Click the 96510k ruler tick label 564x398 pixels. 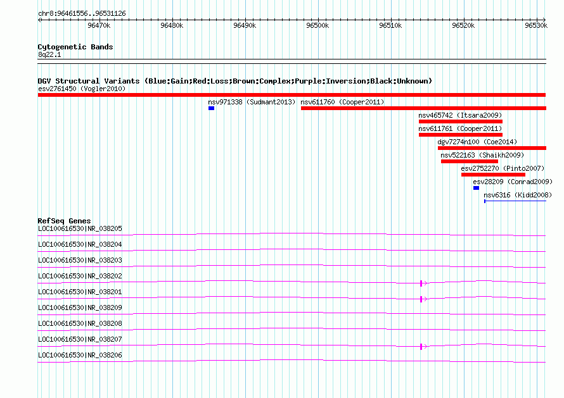(x=390, y=25)
